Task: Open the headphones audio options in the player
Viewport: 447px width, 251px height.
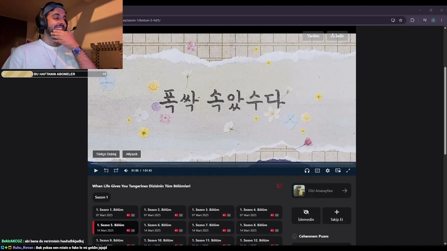Action: click(x=307, y=170)
